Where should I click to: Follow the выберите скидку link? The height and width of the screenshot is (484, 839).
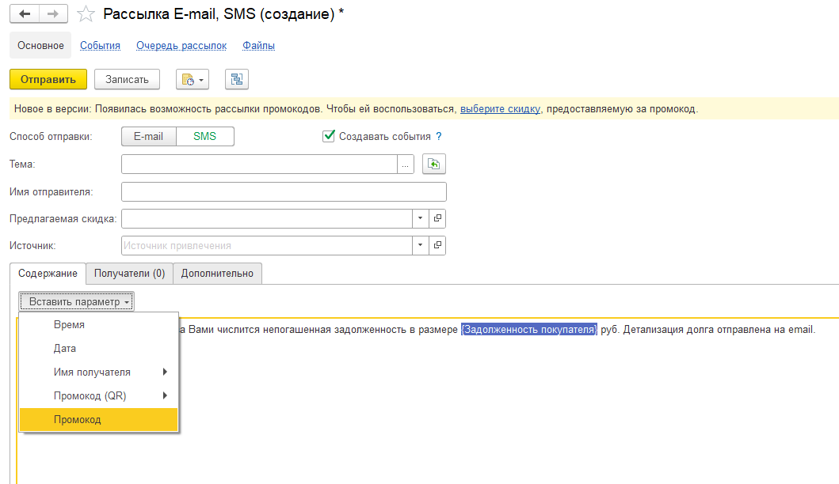[500, 109]
